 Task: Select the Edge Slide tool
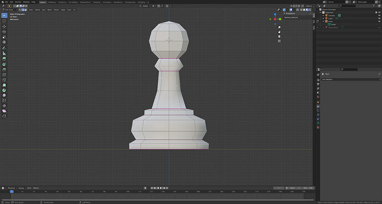[x=4, y=101]
